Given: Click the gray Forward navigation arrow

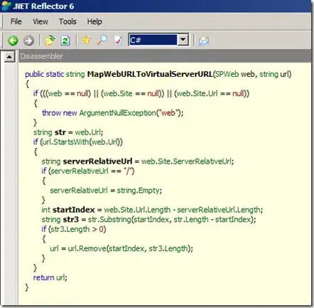Looking at the screenshot, I should (28, 41).
